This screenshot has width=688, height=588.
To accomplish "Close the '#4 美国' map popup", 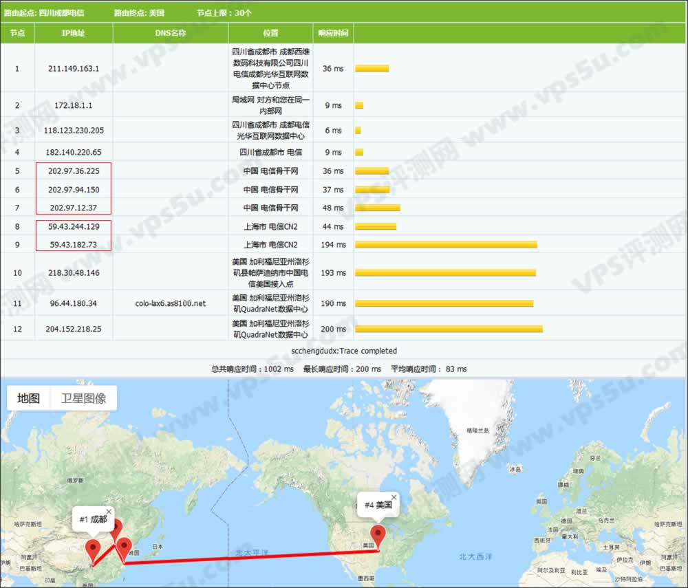I will coord(394,497).
